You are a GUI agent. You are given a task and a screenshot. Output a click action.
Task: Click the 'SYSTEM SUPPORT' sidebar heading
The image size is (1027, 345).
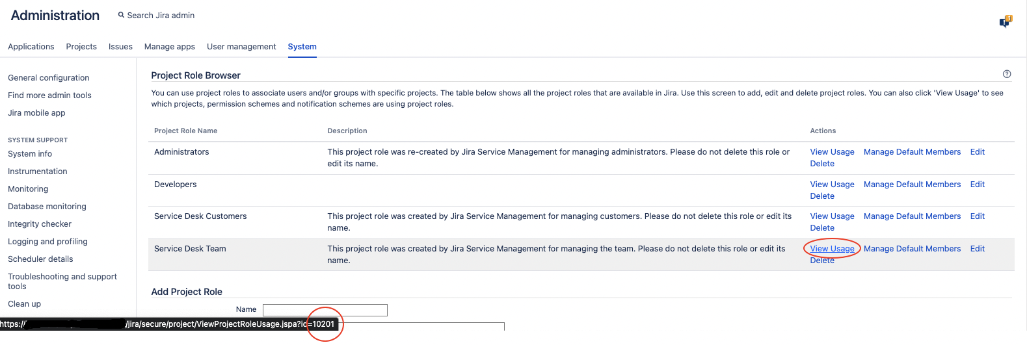coord(38,140)
